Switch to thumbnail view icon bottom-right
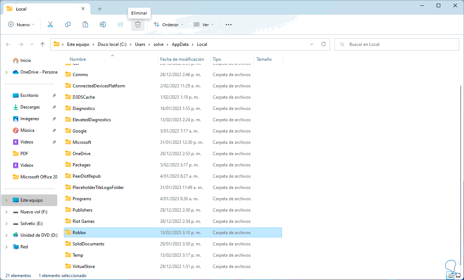 click(x=458, y=276)
